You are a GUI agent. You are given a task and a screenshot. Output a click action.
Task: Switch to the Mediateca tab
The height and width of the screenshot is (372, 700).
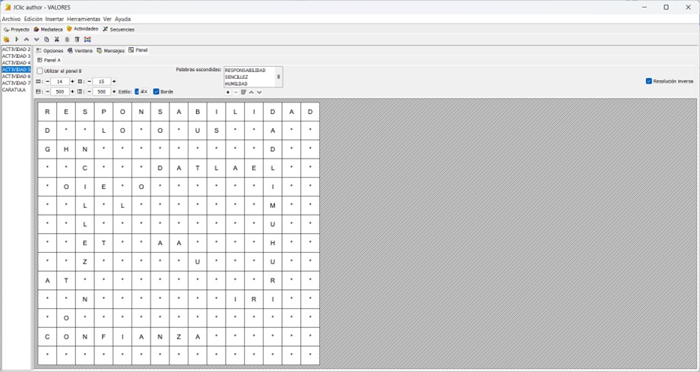49,30
